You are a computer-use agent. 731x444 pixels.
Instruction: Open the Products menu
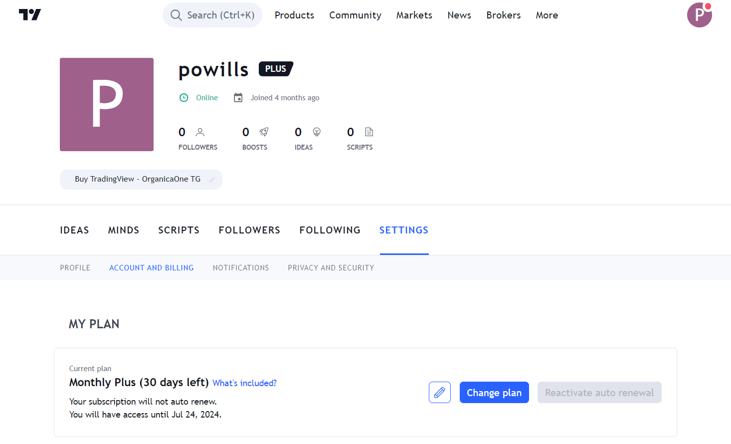(294, 15)
